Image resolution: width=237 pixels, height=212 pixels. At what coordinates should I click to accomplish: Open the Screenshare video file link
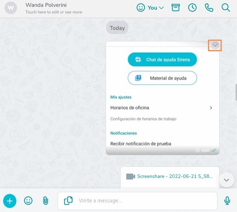coord(175,176)
